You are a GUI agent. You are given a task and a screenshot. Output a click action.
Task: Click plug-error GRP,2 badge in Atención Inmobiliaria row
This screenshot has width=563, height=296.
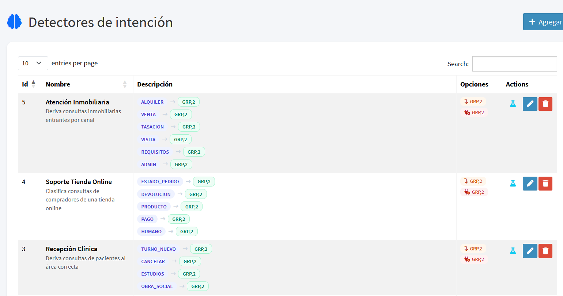click(474, 112)
